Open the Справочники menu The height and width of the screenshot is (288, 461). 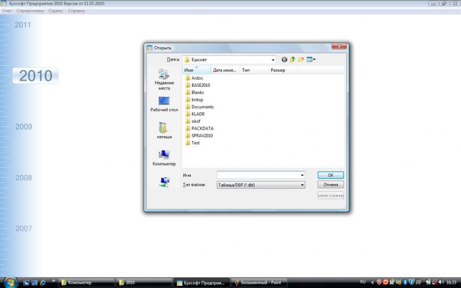(x=30, y=11)
